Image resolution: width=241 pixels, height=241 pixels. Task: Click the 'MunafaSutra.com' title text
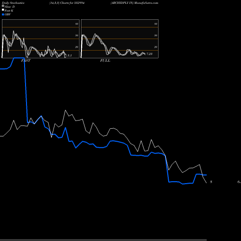[x=146, y=3]
